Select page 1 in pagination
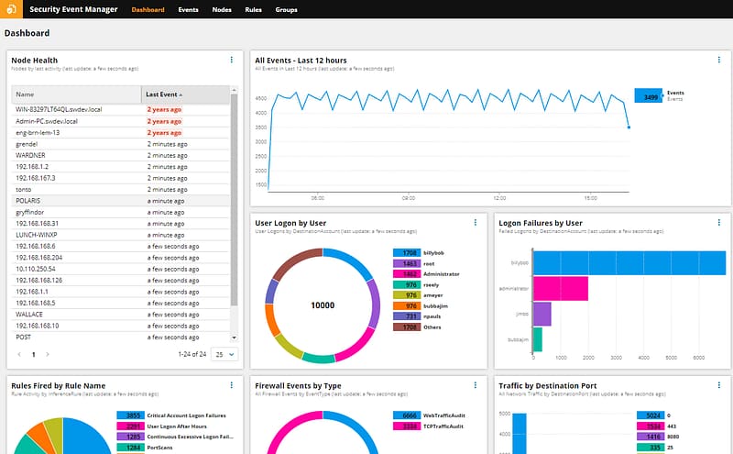The image size is (733, 454). [33, 354]
